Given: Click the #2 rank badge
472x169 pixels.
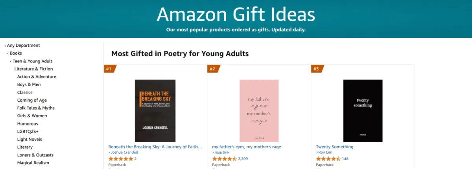Looking at the screenshot, I should coord(213,69).
